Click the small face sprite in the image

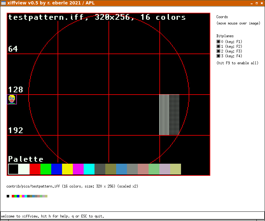12,99
